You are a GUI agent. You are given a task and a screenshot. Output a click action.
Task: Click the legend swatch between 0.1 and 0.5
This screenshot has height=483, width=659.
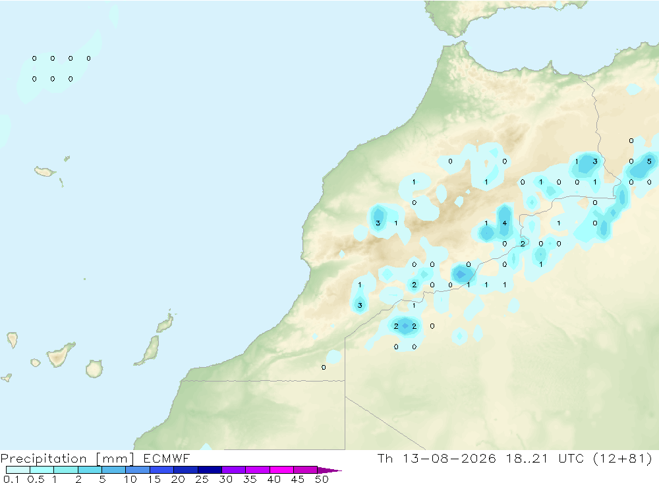[x=18, y=470]
